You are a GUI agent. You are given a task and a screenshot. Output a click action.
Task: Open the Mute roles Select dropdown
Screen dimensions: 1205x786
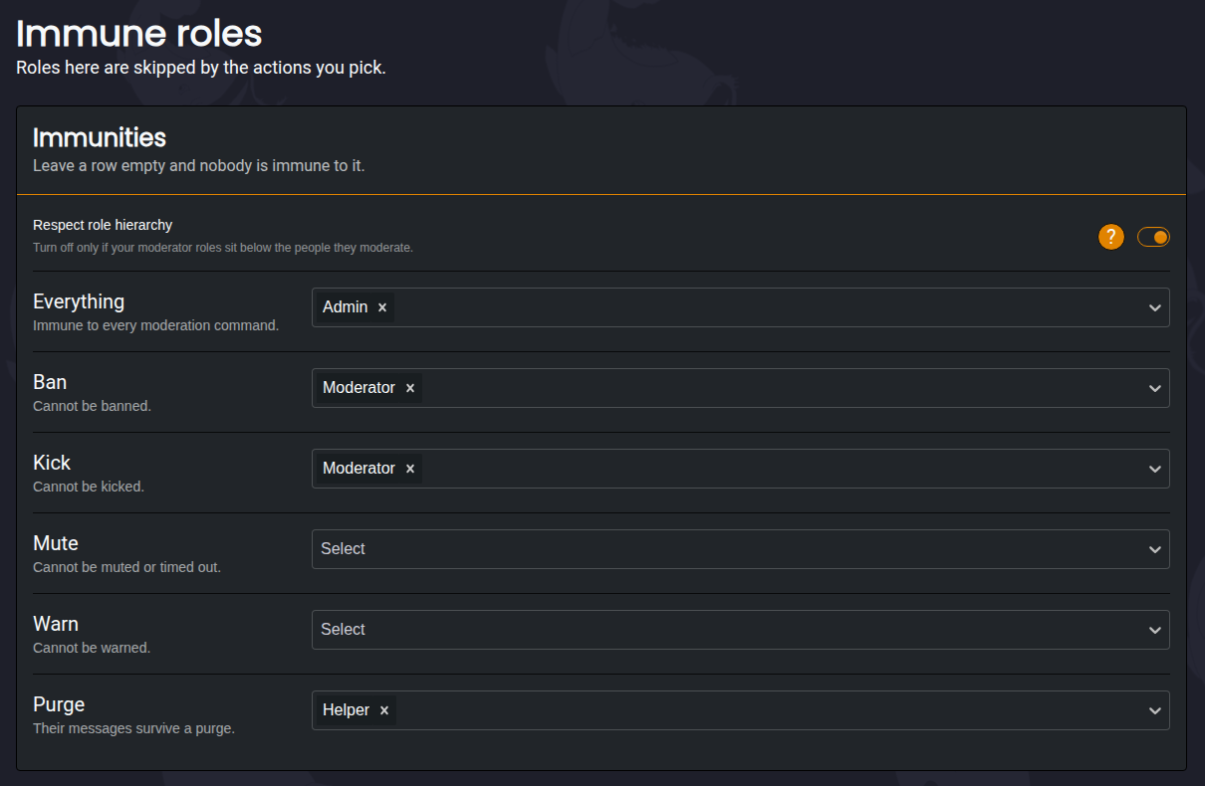(740, 549)
